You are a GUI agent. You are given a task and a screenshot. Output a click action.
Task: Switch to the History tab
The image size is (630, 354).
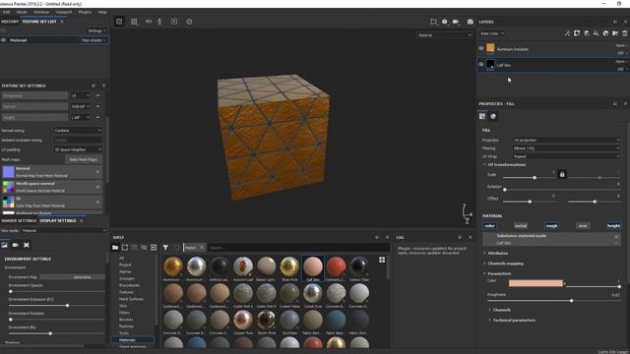10,22
